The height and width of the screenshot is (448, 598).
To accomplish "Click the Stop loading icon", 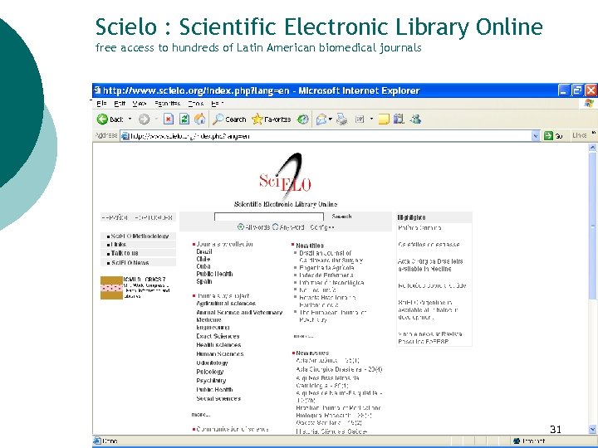I will pos(168,119).
